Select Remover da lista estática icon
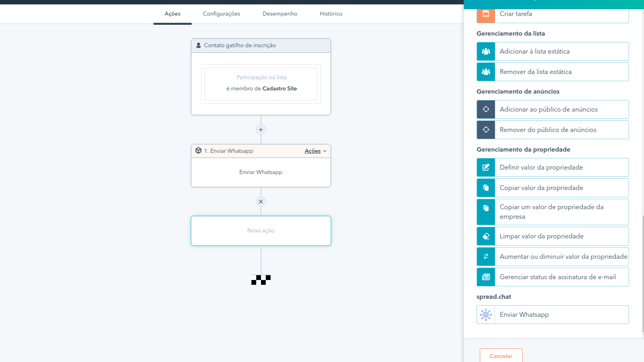 pyautogui.click(x=486, y=72)
